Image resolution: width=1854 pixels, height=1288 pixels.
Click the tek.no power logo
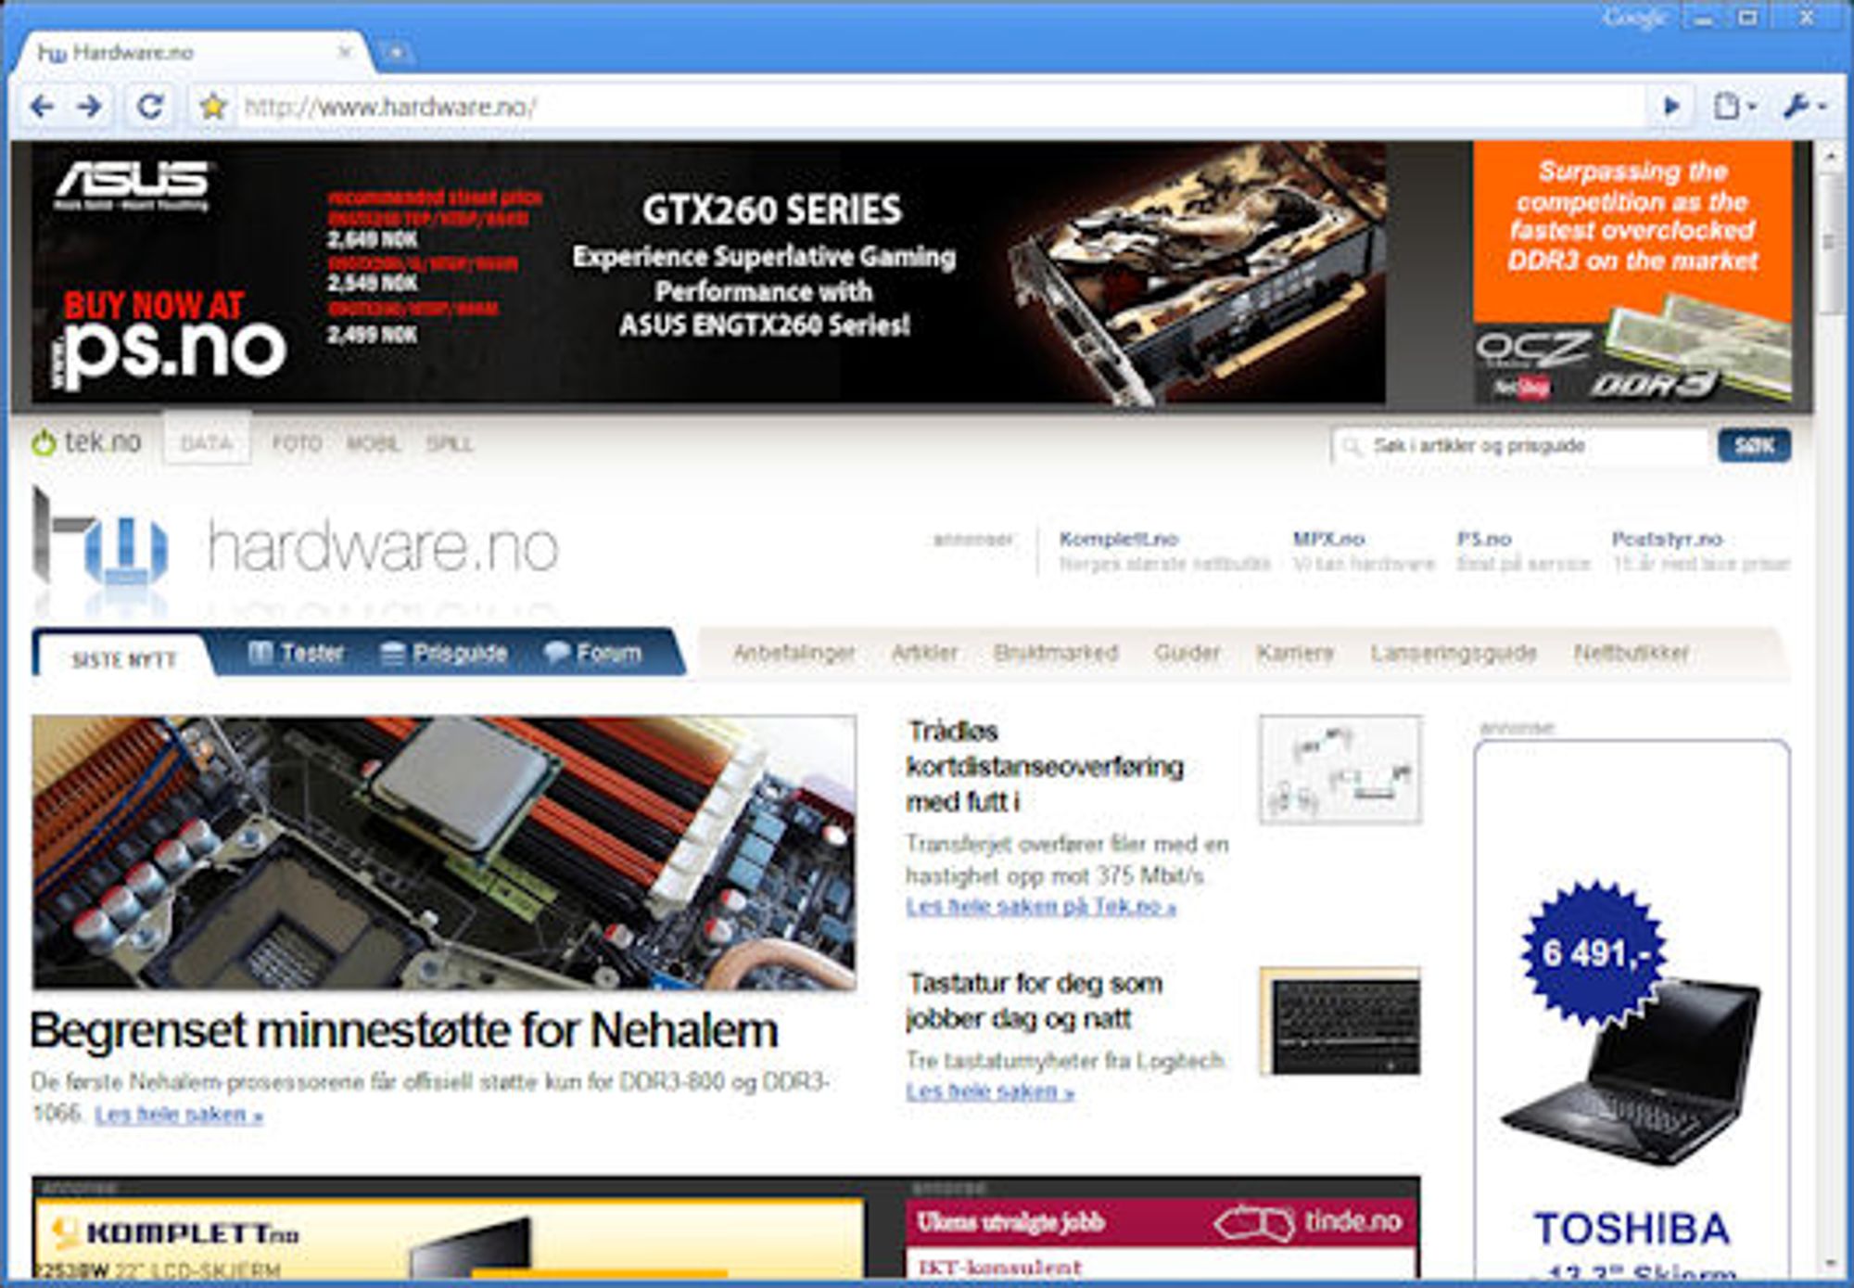[86, 442]
